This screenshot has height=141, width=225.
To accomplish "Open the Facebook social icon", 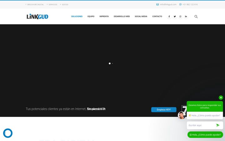I will click(x=169, y=17).
